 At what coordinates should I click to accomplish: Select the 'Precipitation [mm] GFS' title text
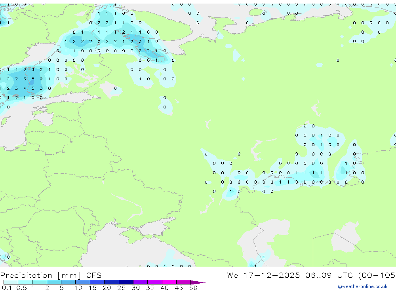(x=51, y=275)
